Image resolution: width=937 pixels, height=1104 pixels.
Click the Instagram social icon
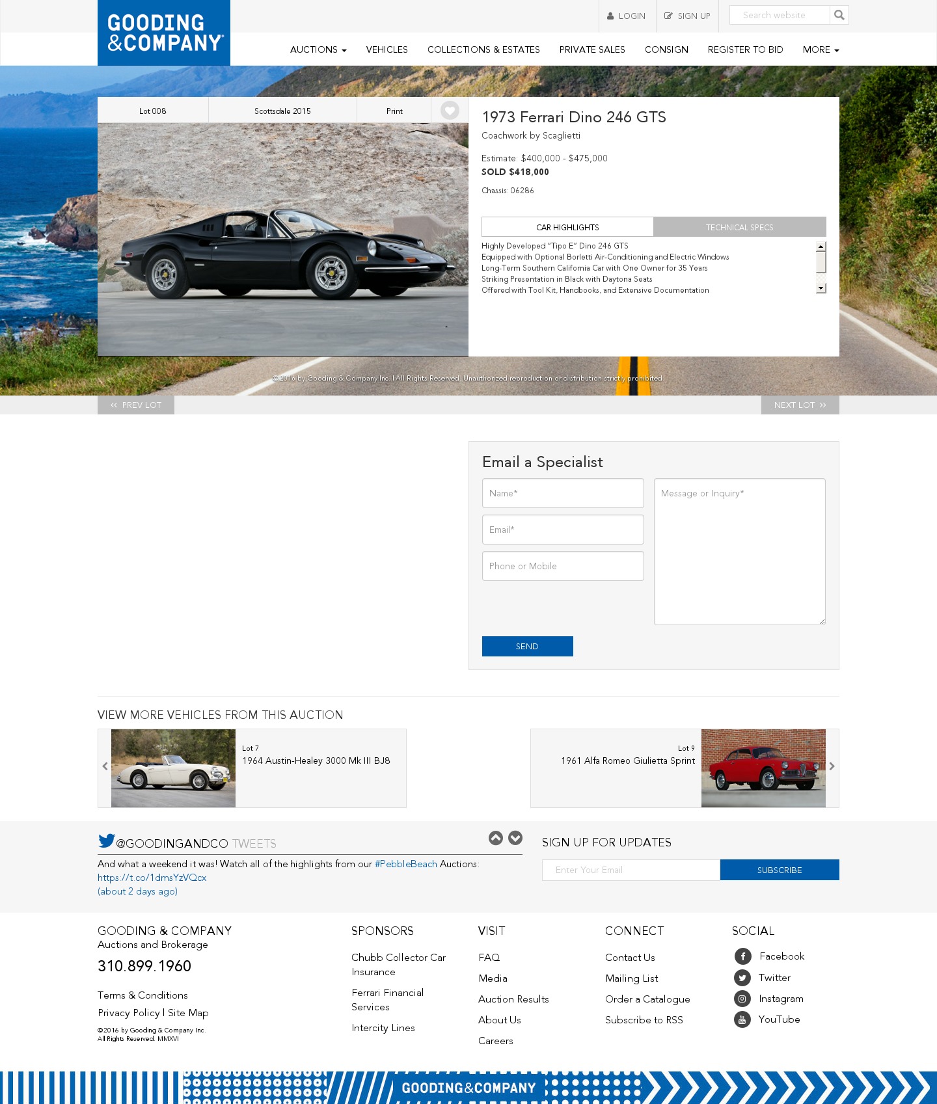(742, 999)
